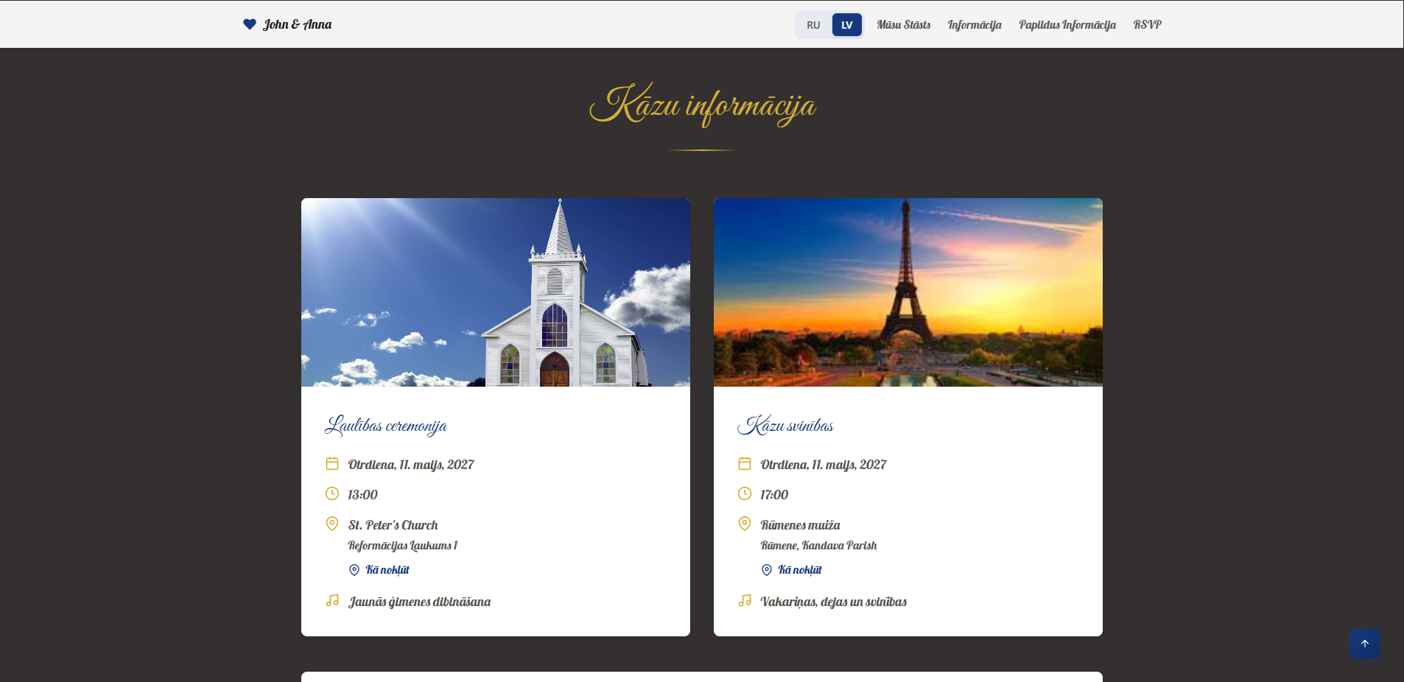Select the LV language option
The image size is (1404, 682).
click(846, 25)
